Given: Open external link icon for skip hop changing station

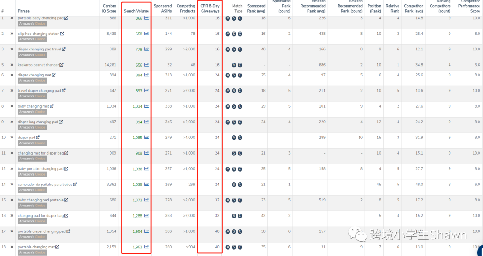Looking at the screenshot, I should [x=62, y=34].
